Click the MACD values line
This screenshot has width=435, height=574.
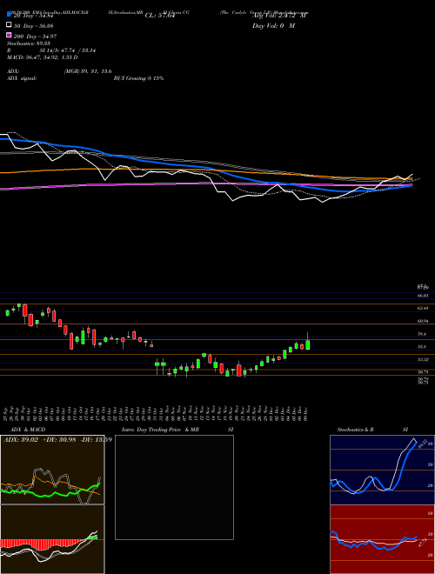click(x=42, y=57)
